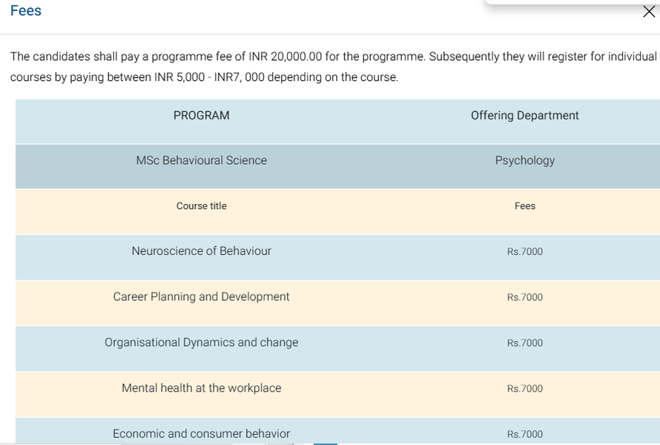Select the Offering Department column header
The width and height of the screenshot is (660, 445).
(x=524, y=116)
